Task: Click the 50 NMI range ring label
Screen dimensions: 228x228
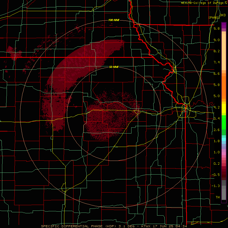Action: 114,67
